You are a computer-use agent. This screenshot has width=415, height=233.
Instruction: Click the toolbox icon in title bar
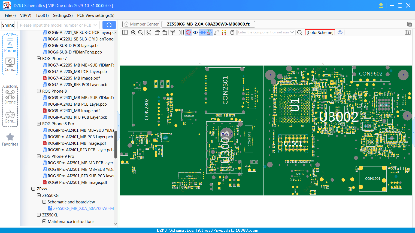(381, 5)
